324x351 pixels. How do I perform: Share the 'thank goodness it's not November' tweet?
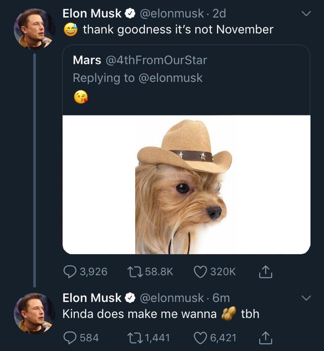(x=265, y=271)
